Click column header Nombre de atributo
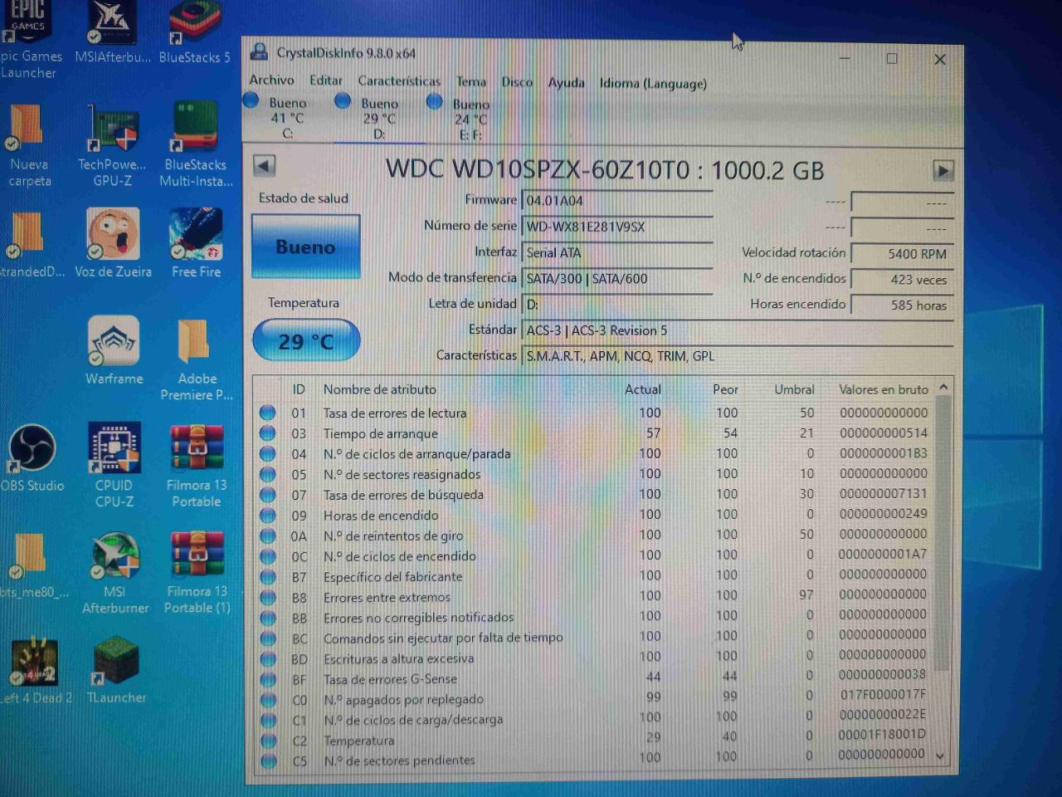 [380, 389]
